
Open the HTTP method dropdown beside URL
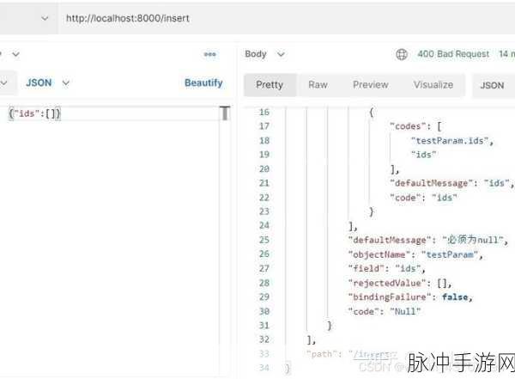(x=45, y=18)
